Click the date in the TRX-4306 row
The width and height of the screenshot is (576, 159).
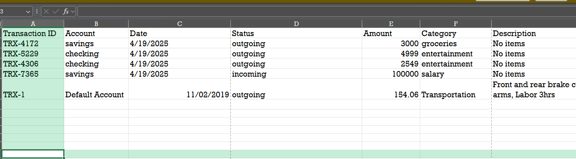[179, 64]
